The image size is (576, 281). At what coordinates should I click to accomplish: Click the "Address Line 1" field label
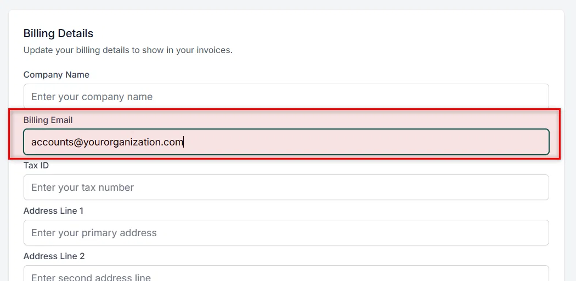pos(53,211)
